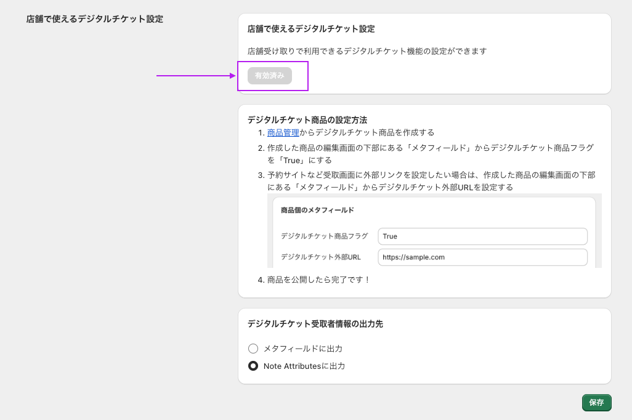Viewport: 632px width, 420px height.
Task: Select the Note Attributesに出力 radio option
Action: pyautogui.click(x=253, y=366)
